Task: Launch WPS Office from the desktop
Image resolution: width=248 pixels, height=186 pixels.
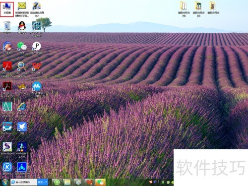Action: coord(37,68)
